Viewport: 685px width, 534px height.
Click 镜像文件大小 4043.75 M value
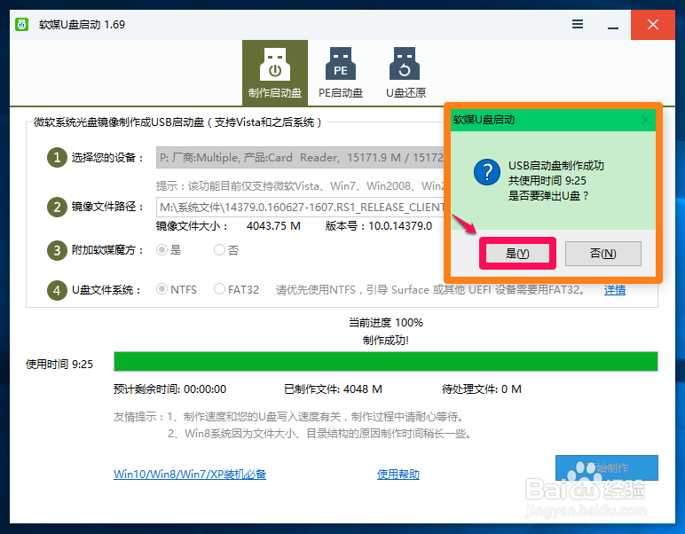(x=273, y=226)
